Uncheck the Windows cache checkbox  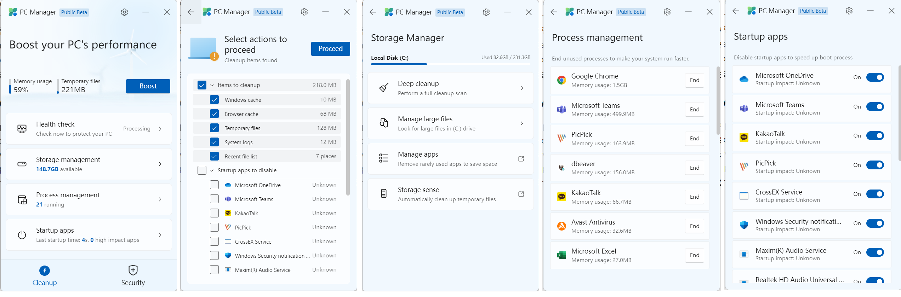(214, 100)
